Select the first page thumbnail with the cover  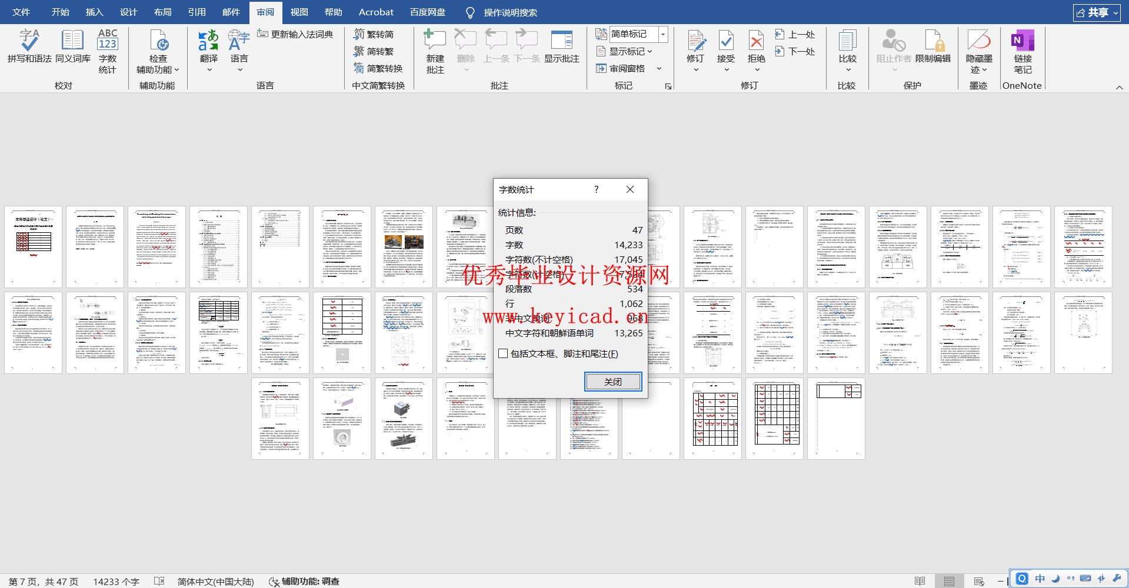[34, 247]
